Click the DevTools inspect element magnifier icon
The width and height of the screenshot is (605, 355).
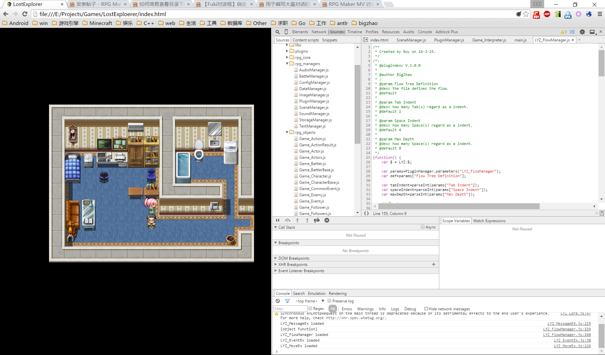click(x=278, y=32)
